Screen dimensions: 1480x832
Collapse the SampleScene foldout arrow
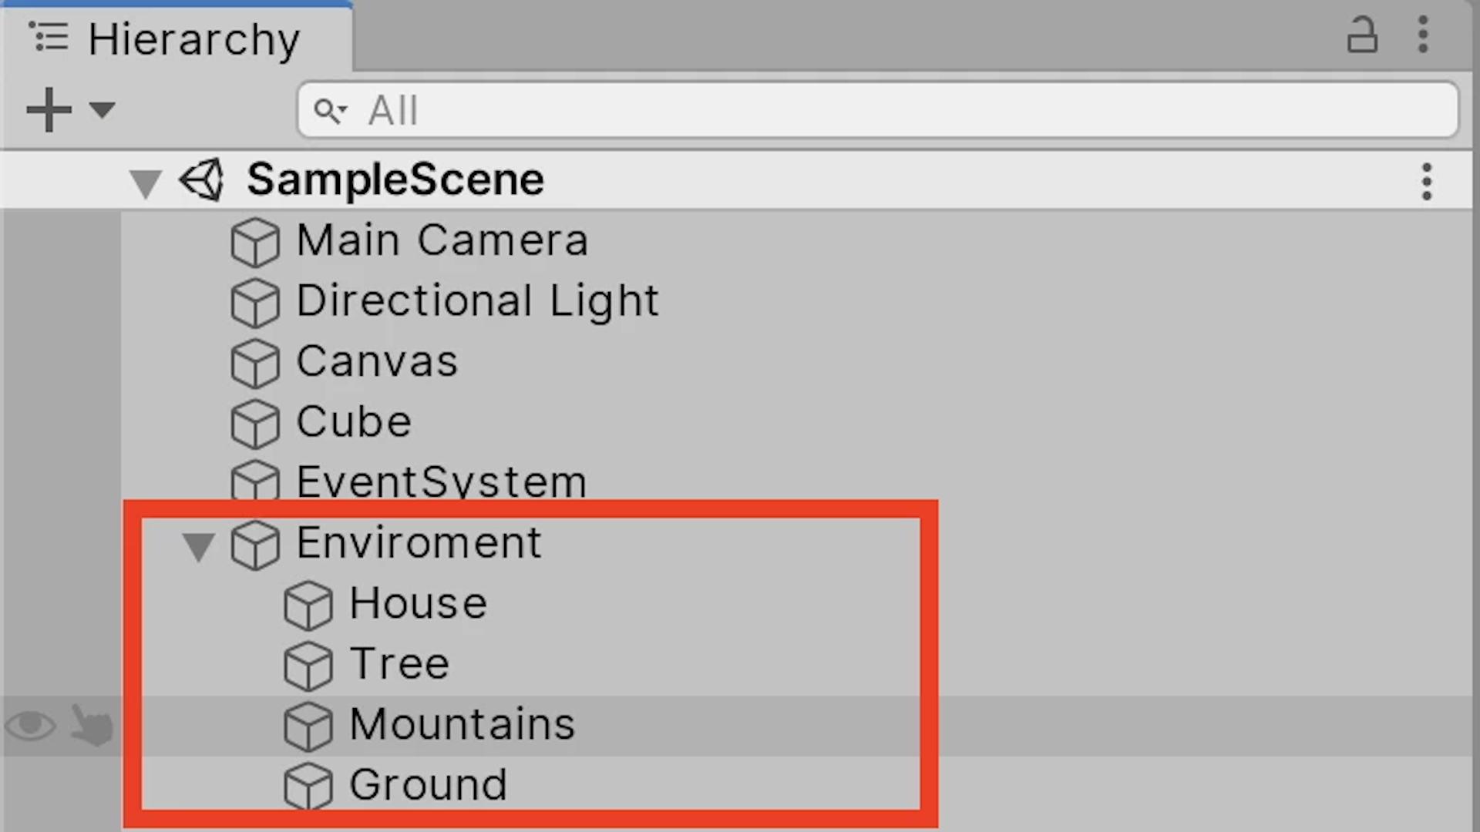[x=145, y=183]
